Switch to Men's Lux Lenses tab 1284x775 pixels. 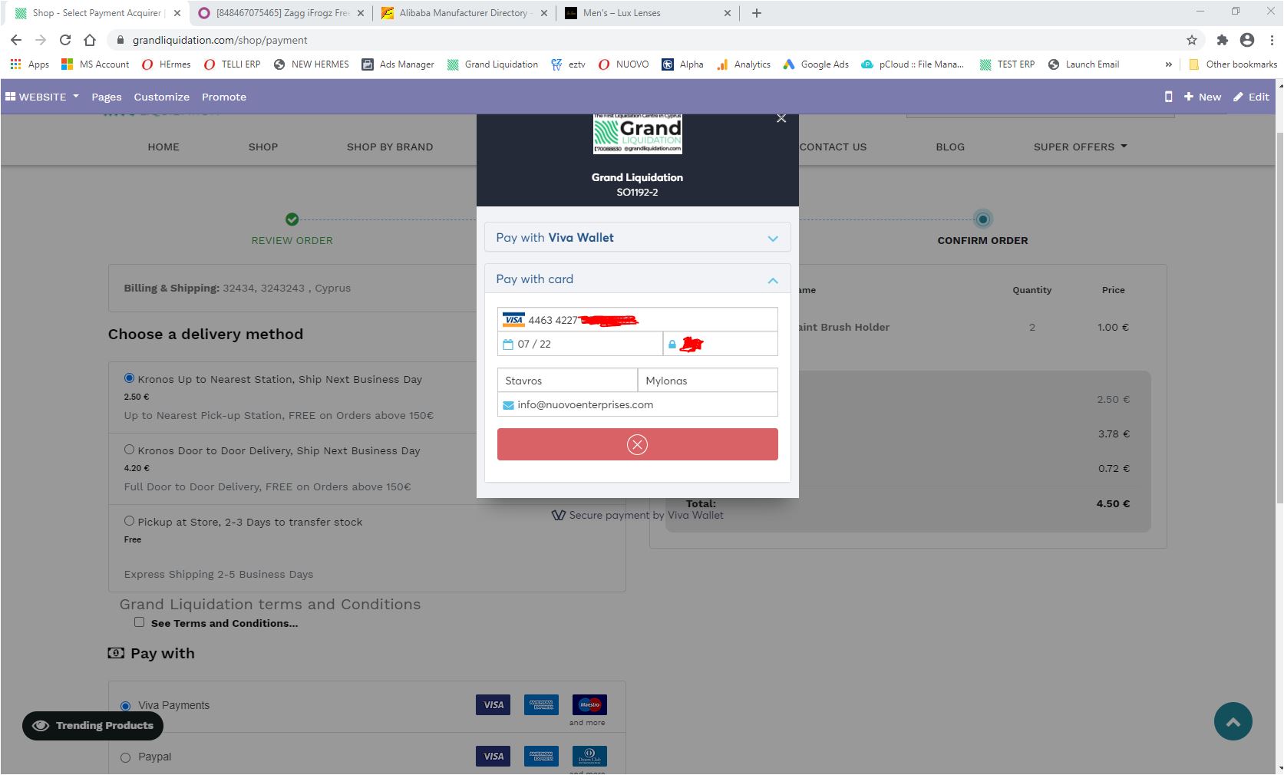(649, 13)
